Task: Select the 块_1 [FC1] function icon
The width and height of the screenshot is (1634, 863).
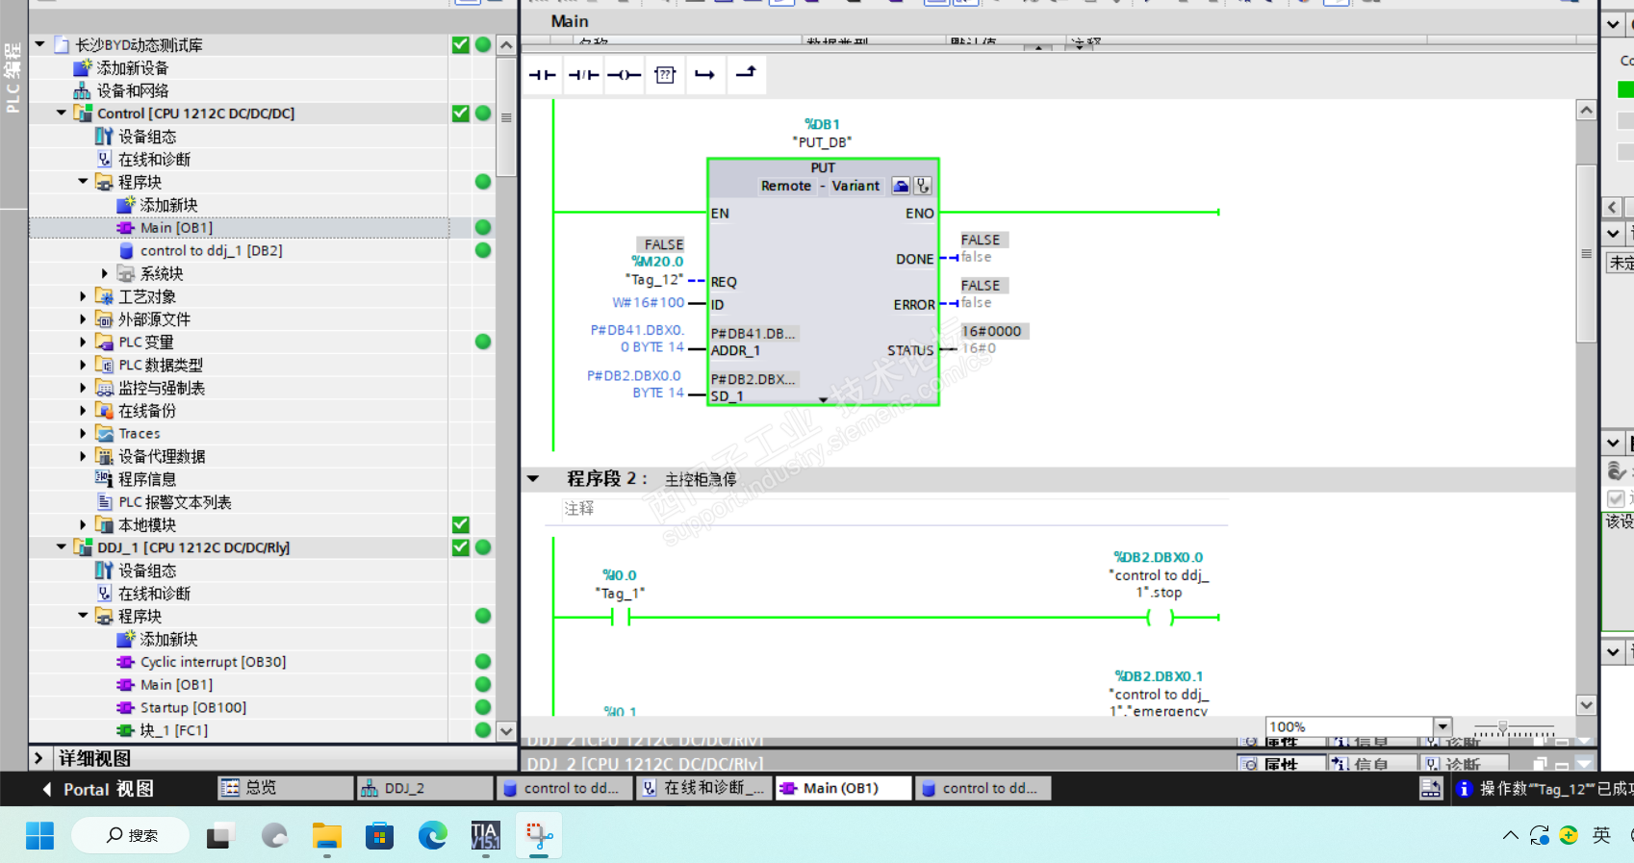Action: pyautogui.click(x=125, y=730)
